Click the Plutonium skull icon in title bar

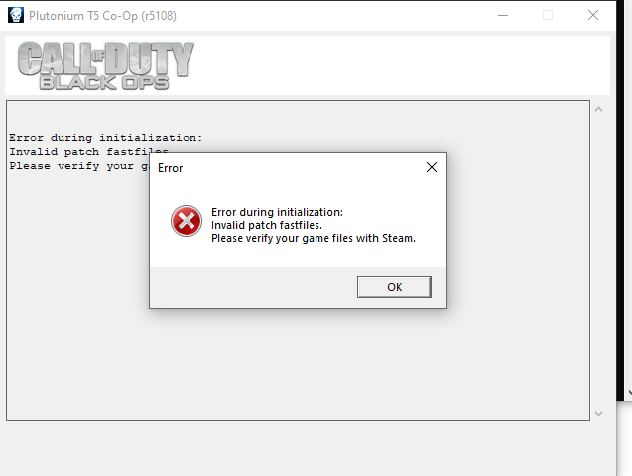tap(16, 15)
